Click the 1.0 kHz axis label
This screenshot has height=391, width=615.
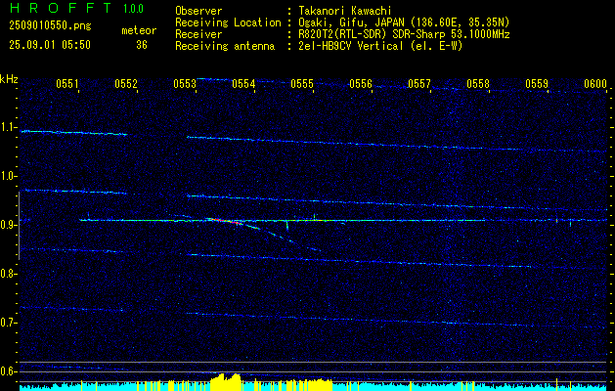tap(8, 176)
